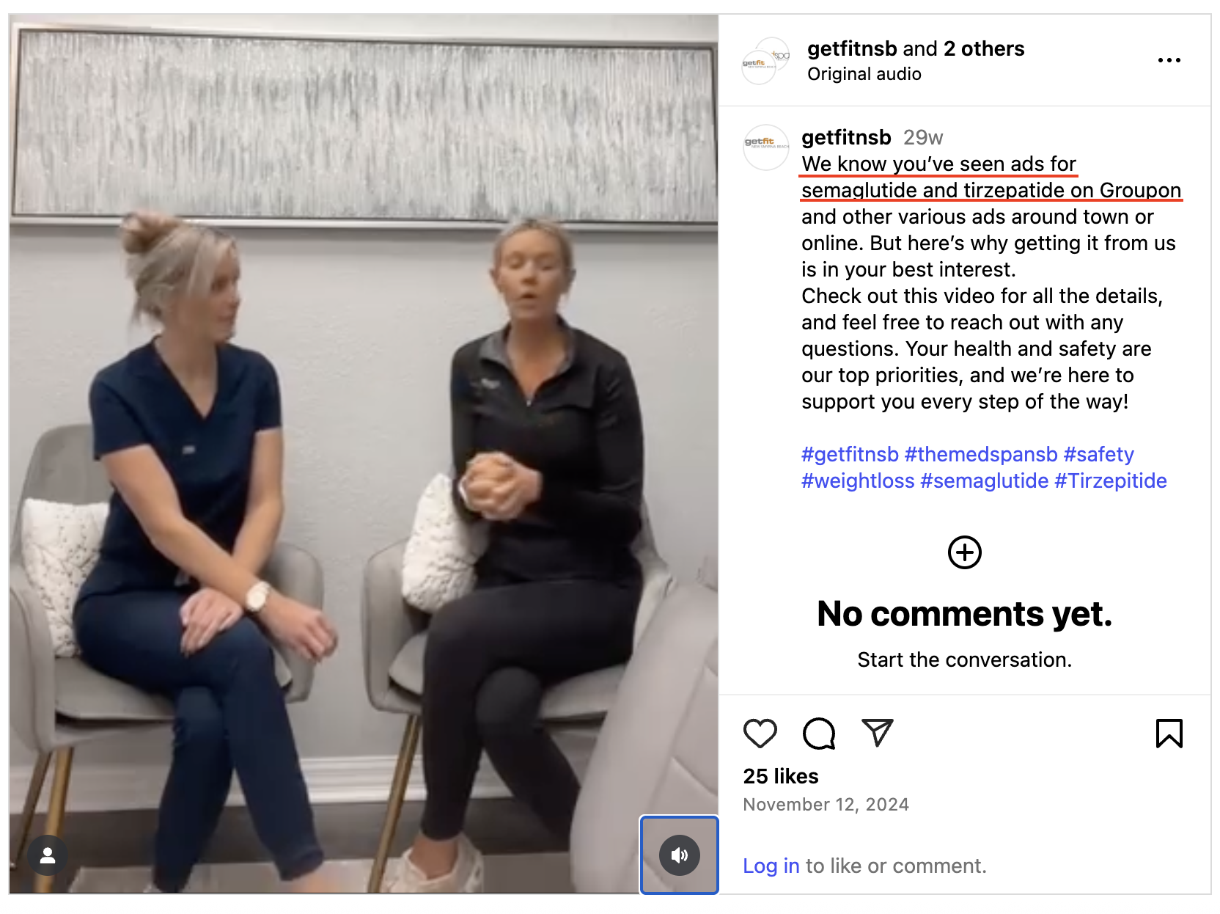Expand comments with the circled plus icon
Screen dimensions: 1220x914
(x=964, y=552)
